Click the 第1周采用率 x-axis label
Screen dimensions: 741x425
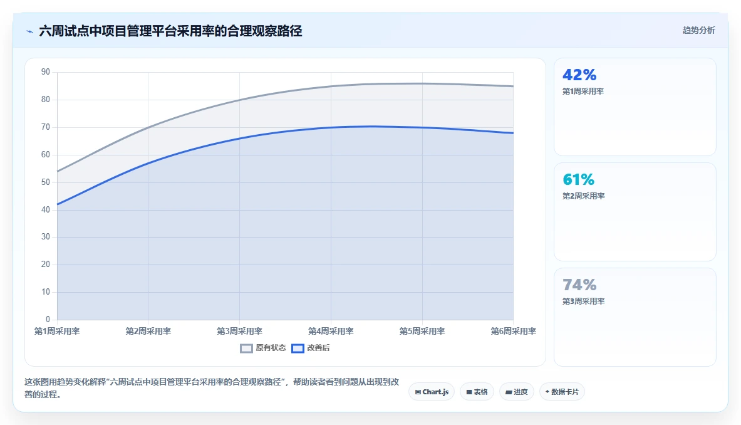click(x=57, y=332)
